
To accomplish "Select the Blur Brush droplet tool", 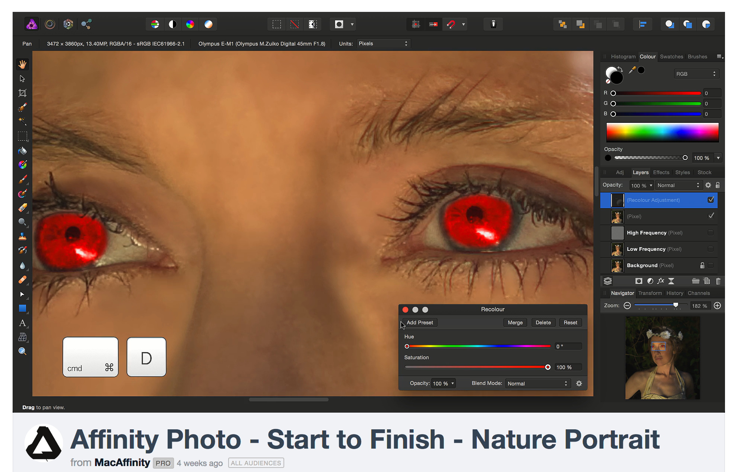I will (x=22, y=265).
